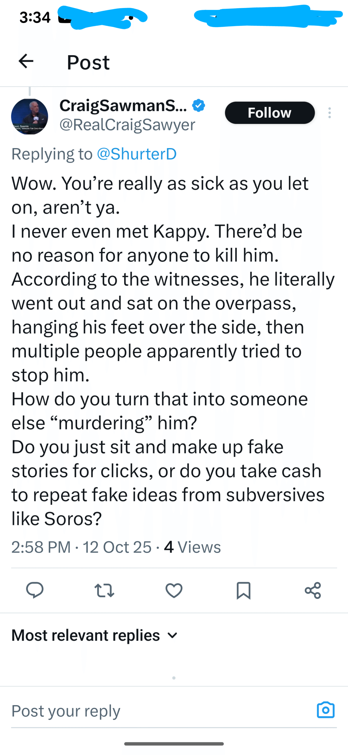Like the post with the heart

coord(174,590)
